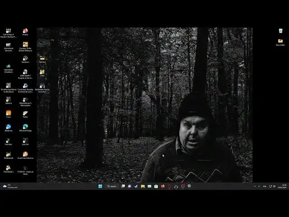Launch the MechWarrior 5 Mercenaries shortcut
Image resolution: width=289 pixels, height=217 pixels.
(x=25, y=102)
